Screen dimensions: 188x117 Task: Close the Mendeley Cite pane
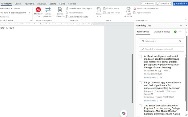186,25
